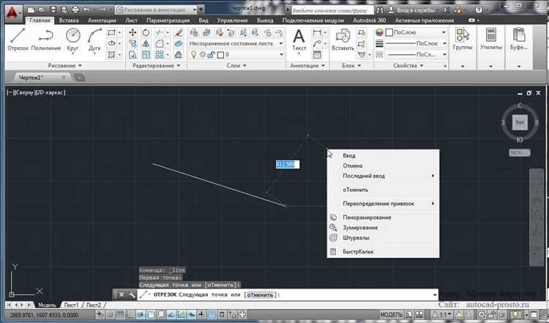Click the Print icon in quick access toolbar
This screenshot has height=323, width=549.
(75, 10)
